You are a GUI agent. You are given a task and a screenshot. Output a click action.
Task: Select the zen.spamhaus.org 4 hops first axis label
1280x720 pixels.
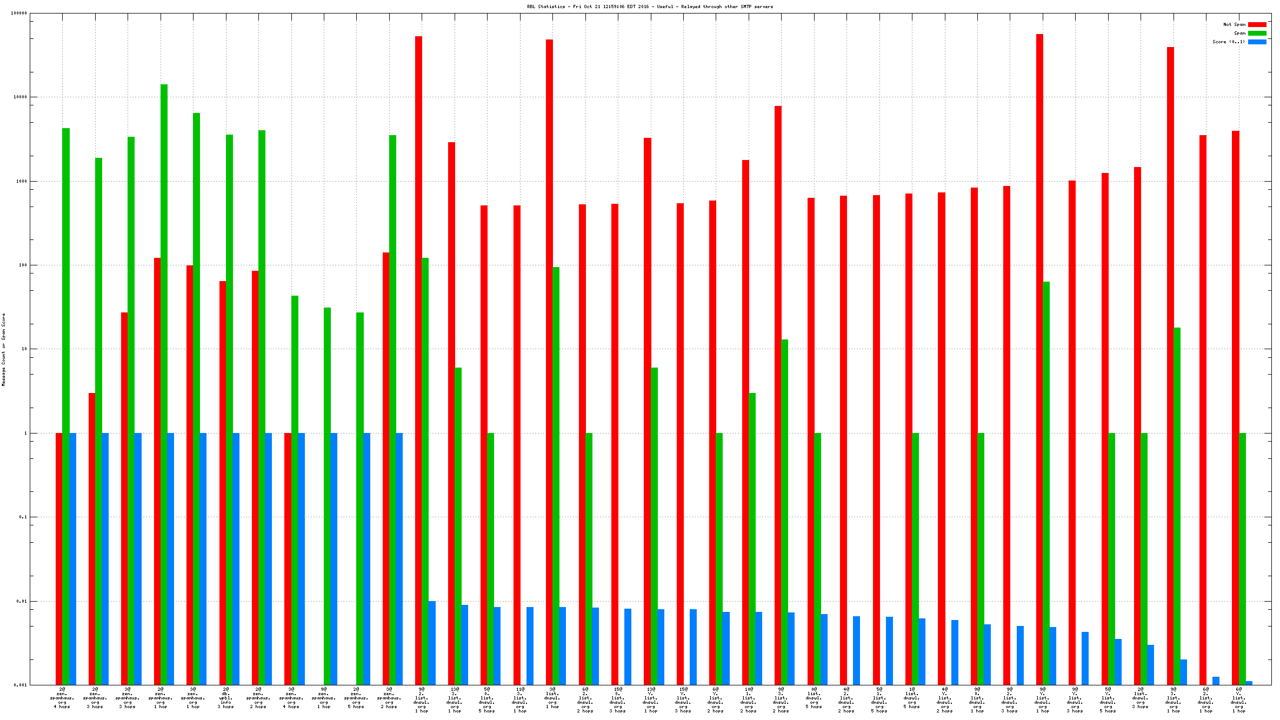click(62, 698)
